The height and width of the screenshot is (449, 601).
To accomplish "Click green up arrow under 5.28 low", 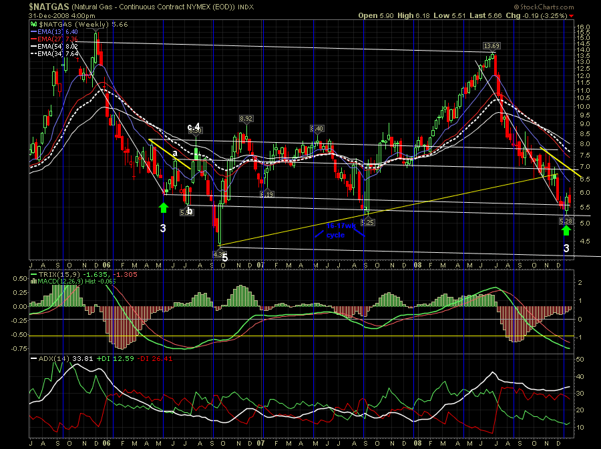I will [x=566, y=230].
